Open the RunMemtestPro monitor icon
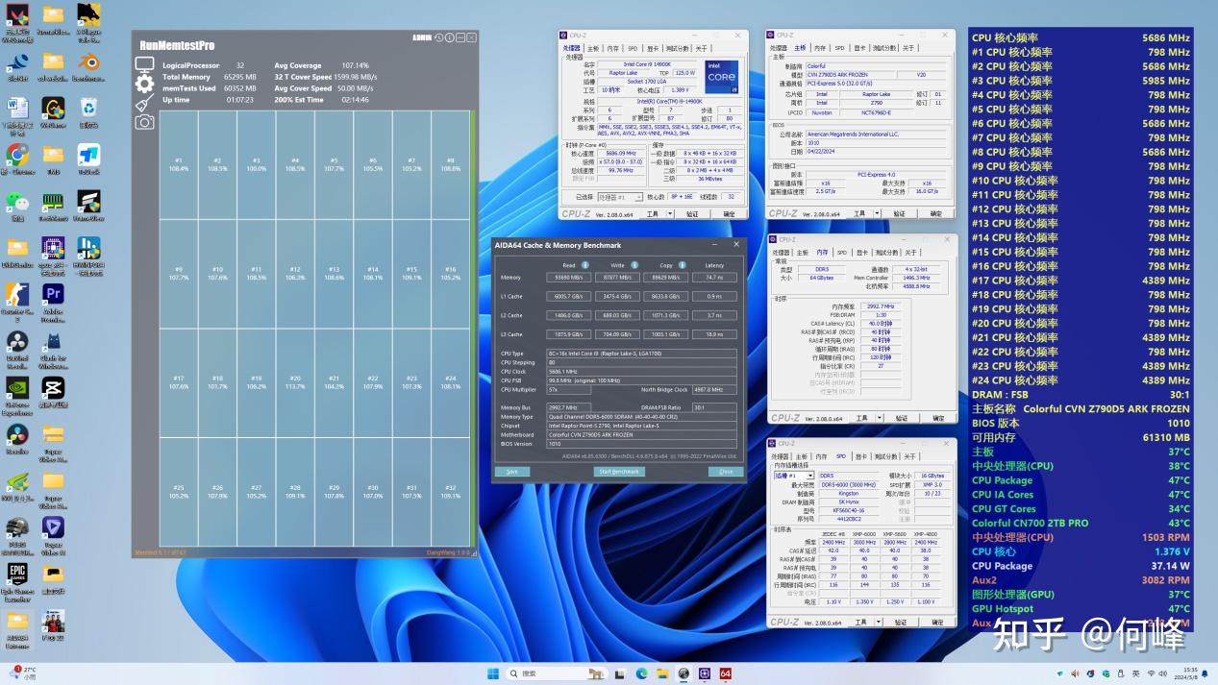1218x685 pixels. pyautogui.click(x=144, y=65)
